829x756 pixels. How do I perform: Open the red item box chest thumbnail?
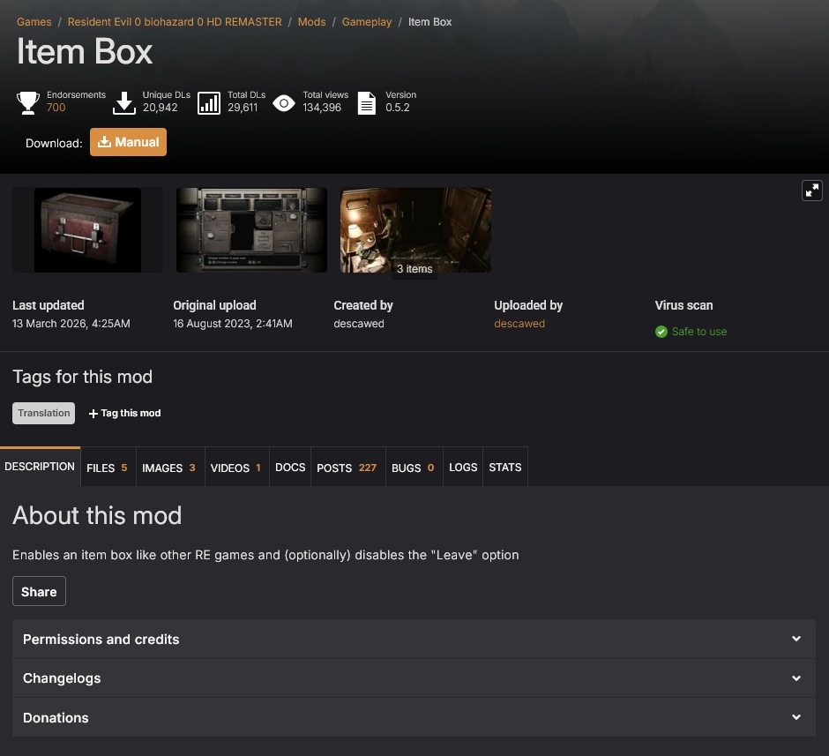click(x=88, y=230)
